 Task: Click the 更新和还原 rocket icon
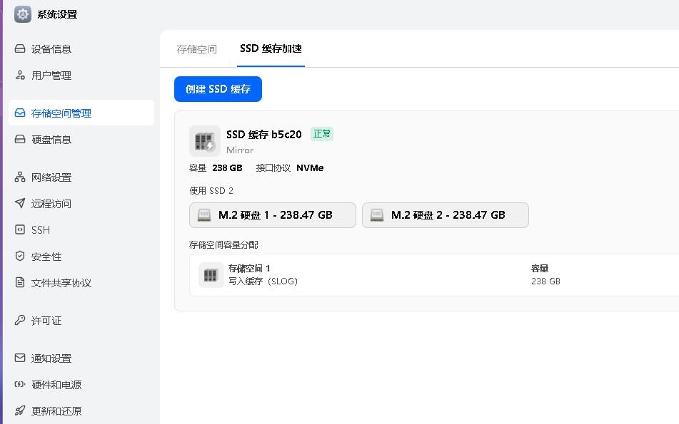click(20, 410)
